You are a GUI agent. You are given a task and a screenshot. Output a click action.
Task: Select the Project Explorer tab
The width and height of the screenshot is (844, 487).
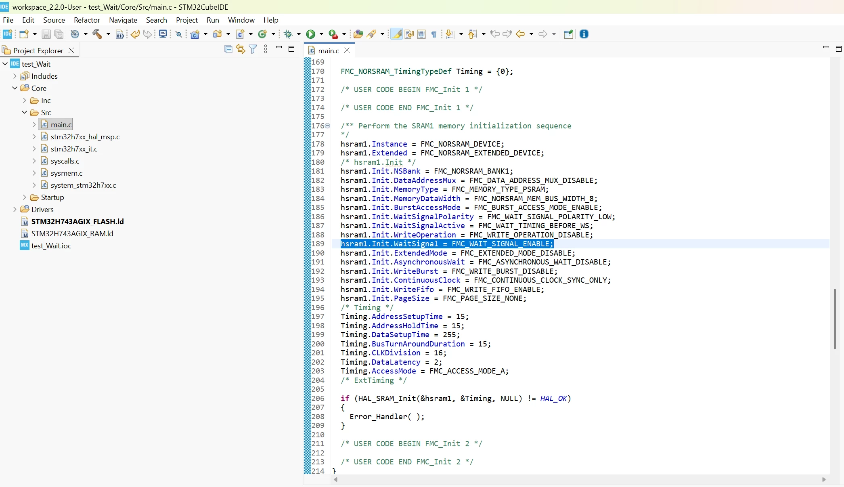coord(38,51)
